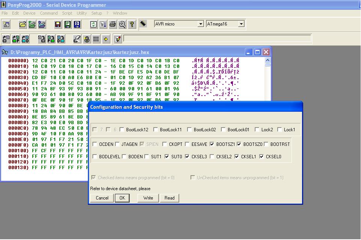Click the hex window vertical scrollbar up arrow
361x240 pixels.
pos(267,60)
